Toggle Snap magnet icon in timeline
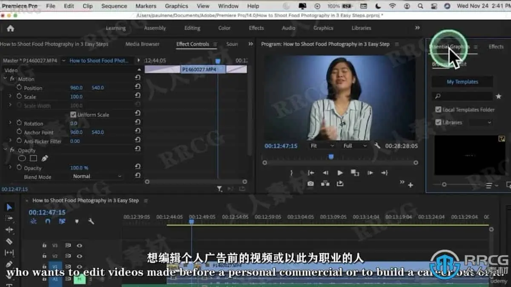The width and height of the screenshot is (511, 287). [48, 221]
